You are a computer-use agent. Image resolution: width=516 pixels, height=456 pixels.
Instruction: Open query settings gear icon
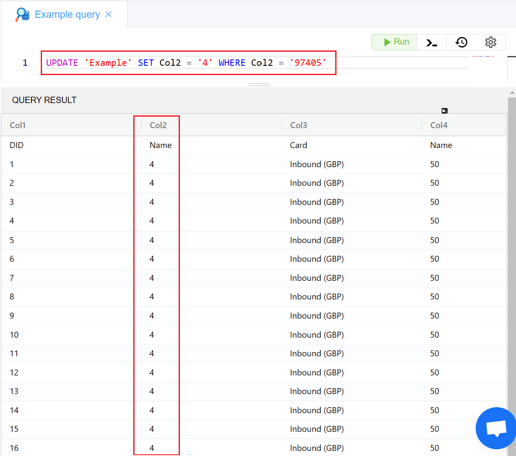click(x=491, y=42)
